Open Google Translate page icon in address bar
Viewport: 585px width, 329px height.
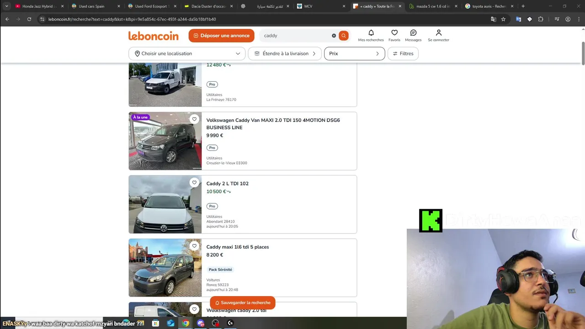[x=493, y=19]
